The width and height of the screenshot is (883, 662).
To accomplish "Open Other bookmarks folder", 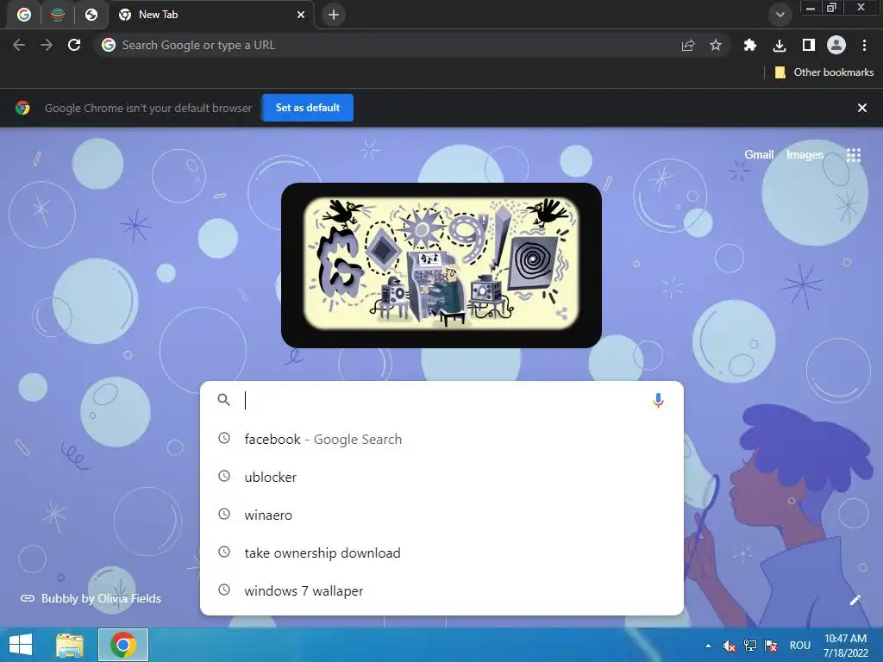I will 824,72.
